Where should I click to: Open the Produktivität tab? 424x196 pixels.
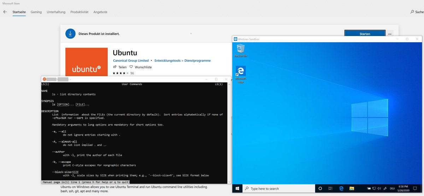click(79, 12)
